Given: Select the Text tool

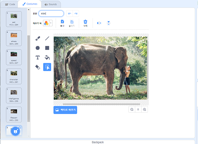Looking at the screenshot, I should pos(38,57).
